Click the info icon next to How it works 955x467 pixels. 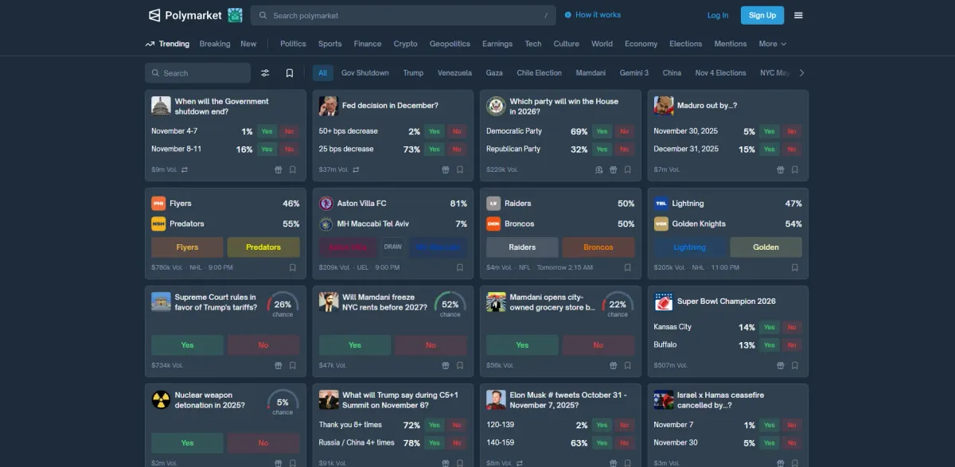[x=568, y=15]
